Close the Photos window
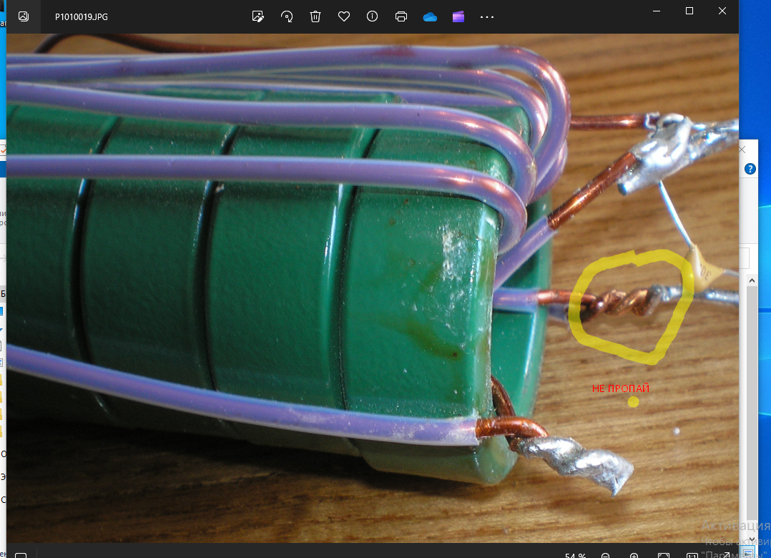This screenshot has height=558, width=771. (722, 11)
